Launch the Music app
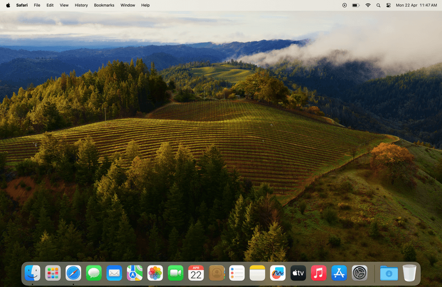This screenshot has height=287, width=442. (318, 273)
